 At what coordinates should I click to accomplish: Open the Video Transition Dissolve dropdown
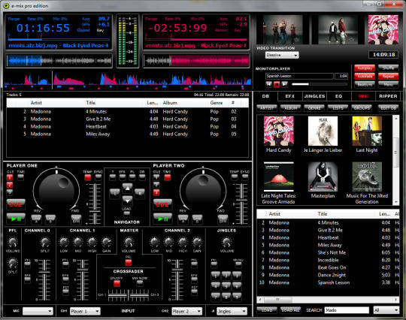pyautogui.click(x=282, y=55)
